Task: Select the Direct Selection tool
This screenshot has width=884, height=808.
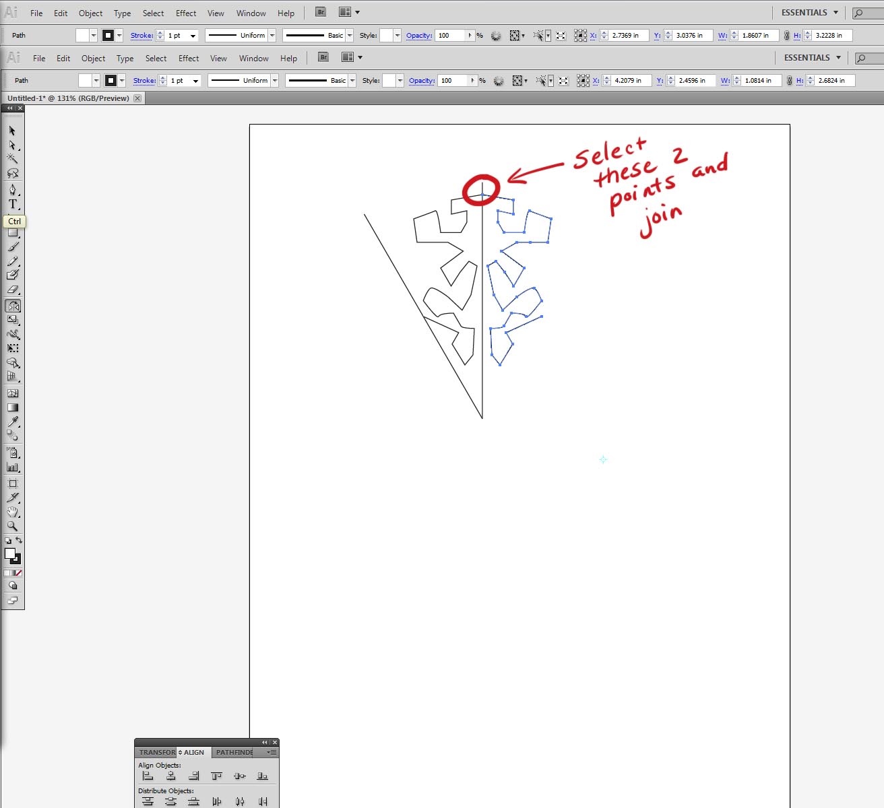Action: [x=12, y=145]
